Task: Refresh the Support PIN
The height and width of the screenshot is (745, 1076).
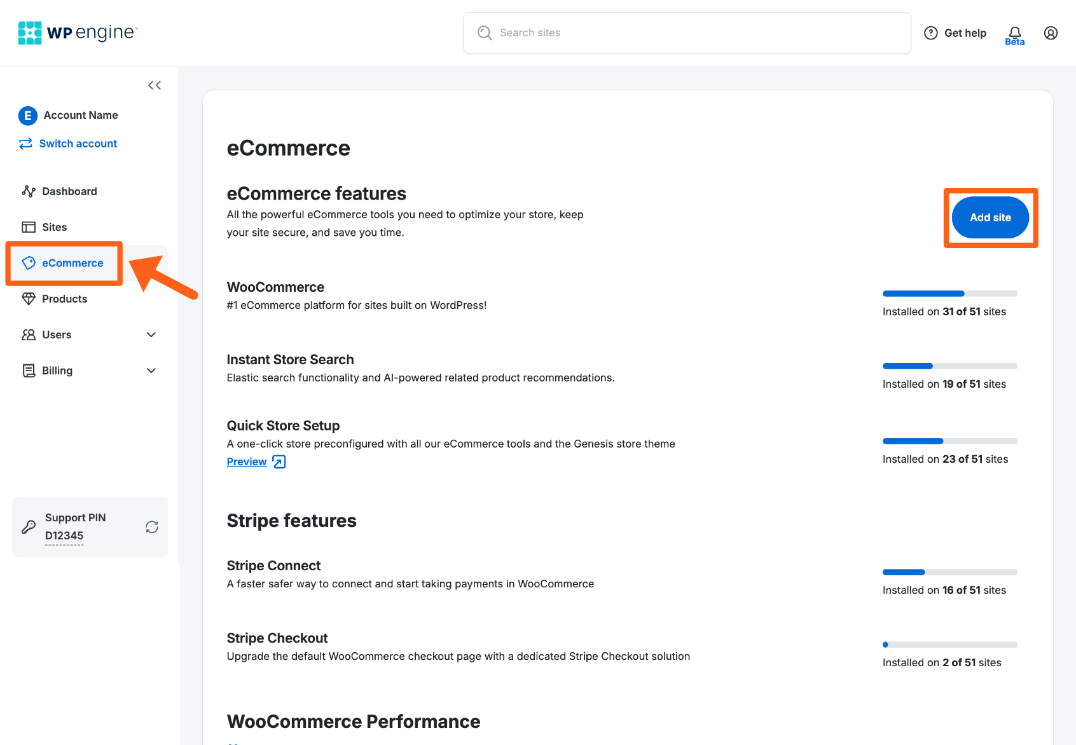Action: pyautogui.click(x=151, y=527)
